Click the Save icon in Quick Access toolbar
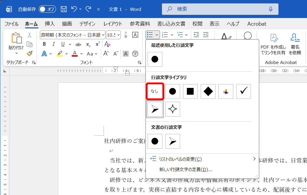The width and height of the screenshot is (307, 195). (x=63, y=9)
